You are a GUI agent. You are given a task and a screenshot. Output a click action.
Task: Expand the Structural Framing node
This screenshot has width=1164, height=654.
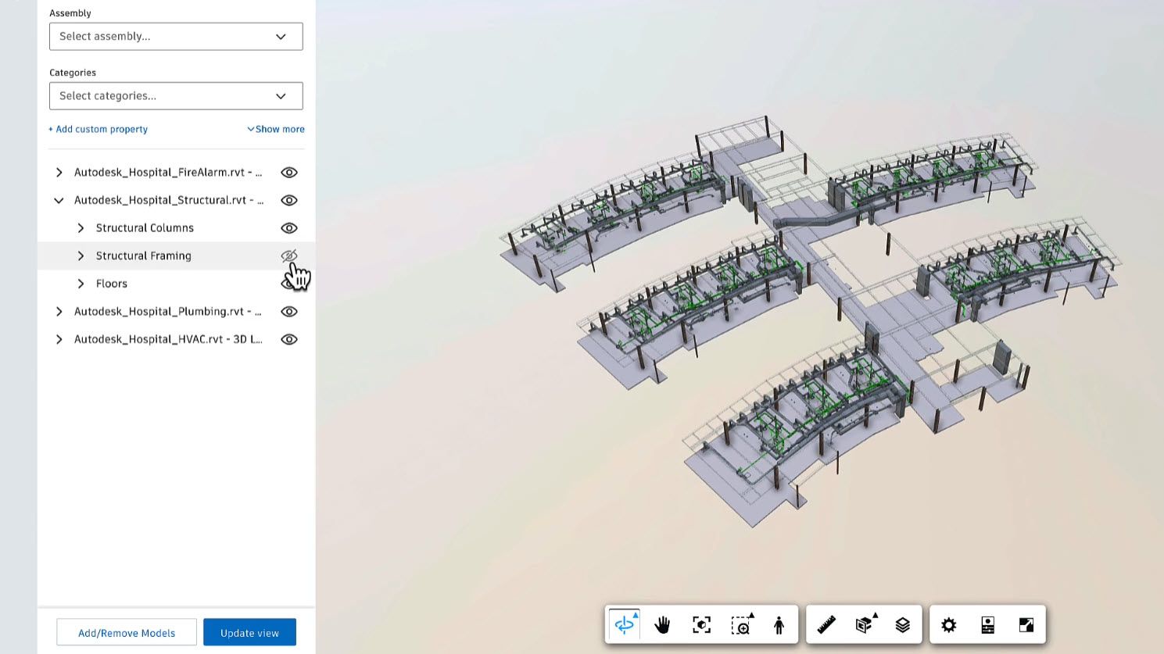coord(81,256)
